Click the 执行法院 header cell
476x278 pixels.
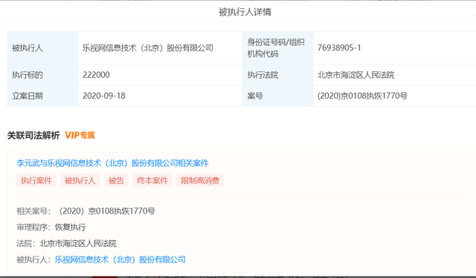(277, 75)
